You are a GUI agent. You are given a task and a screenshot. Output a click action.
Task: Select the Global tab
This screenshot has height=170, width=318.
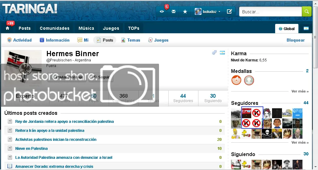coord(287,29)
